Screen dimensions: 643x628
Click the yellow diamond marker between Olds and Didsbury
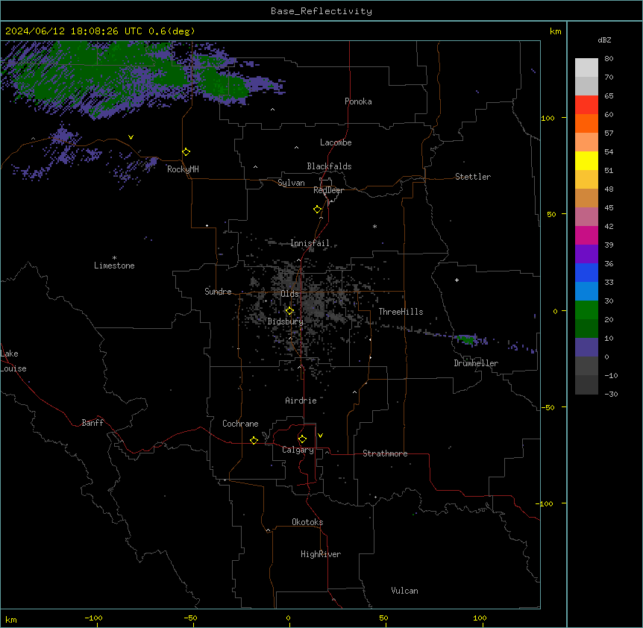click(289, 311)
